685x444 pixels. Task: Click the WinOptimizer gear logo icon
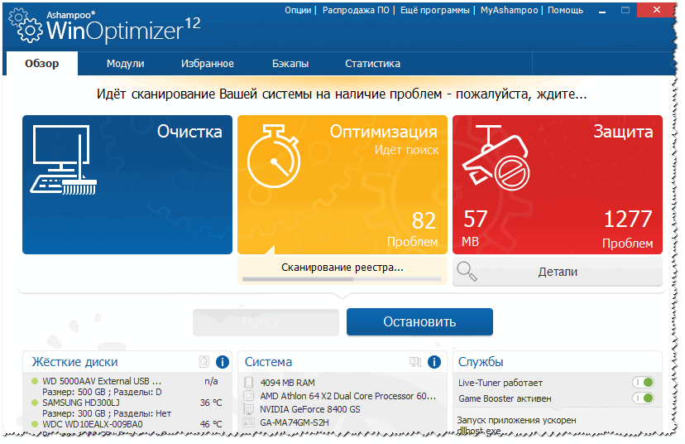click(26, 27)
